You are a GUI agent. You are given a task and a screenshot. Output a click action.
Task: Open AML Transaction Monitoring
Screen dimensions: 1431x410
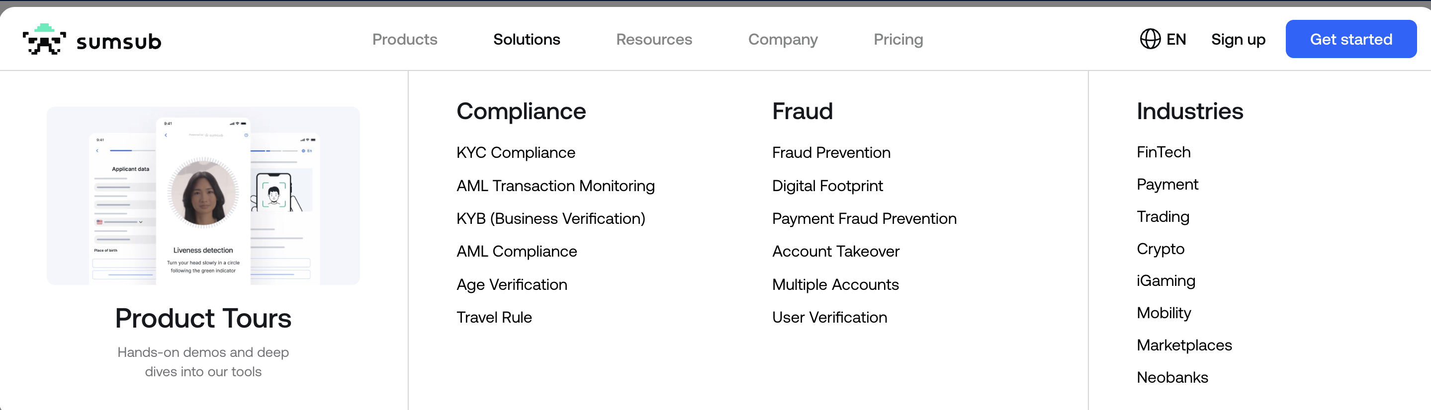555,186
